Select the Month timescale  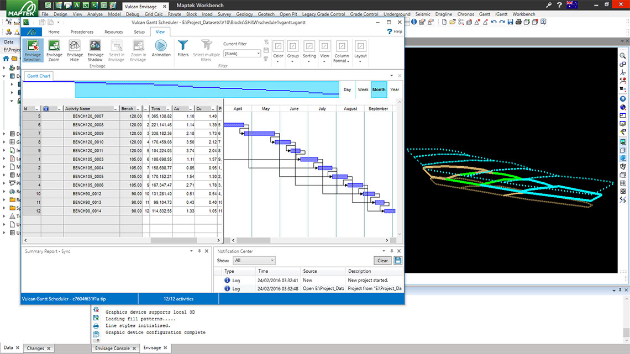tap(379, 89)
